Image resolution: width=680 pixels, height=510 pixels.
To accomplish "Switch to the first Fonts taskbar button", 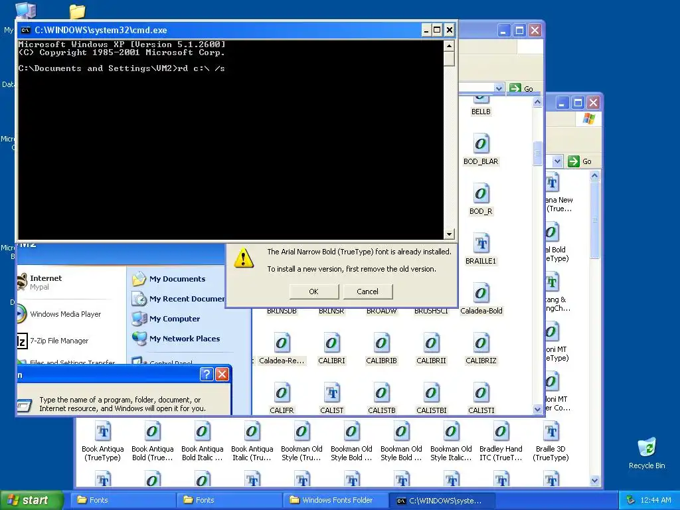I will point(123,500).
